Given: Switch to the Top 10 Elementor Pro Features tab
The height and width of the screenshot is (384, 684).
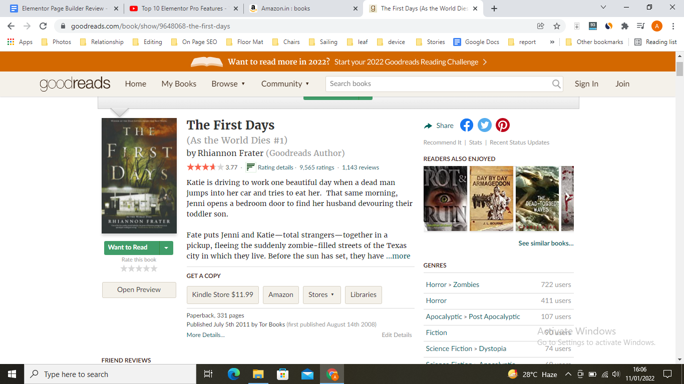Looking at the screenshot, I should pyautogui.click(x=184, y=8).
